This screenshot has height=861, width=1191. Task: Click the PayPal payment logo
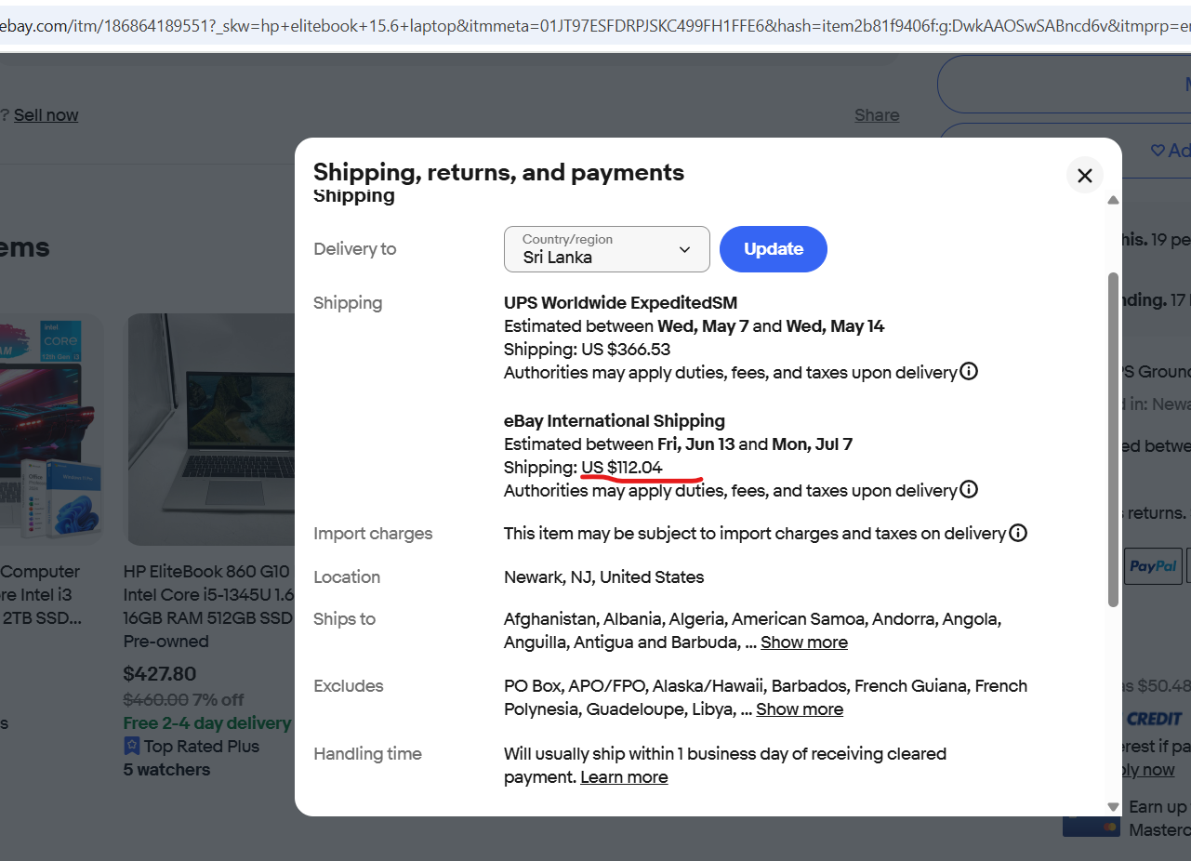[1153, 565]
